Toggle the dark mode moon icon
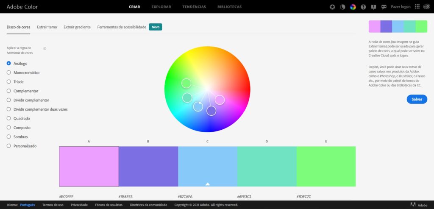Screen dimensions: 434x209 click(x=342, y=7)
